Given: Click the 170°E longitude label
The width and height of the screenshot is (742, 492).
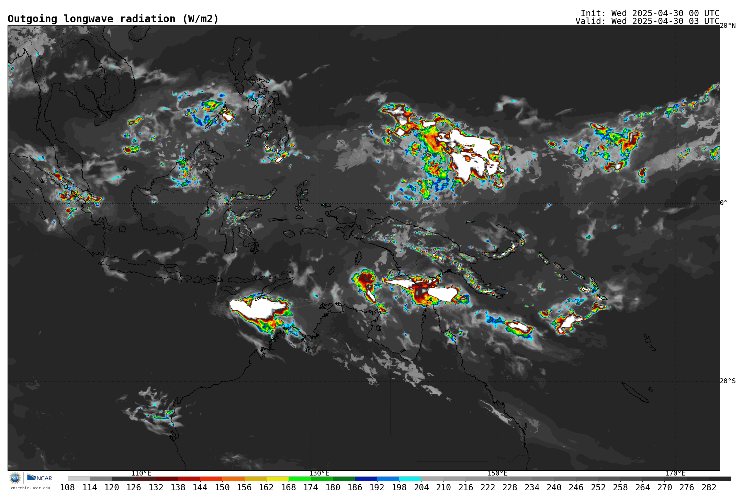Looking at the screenshot, I should tap(675, 473).
